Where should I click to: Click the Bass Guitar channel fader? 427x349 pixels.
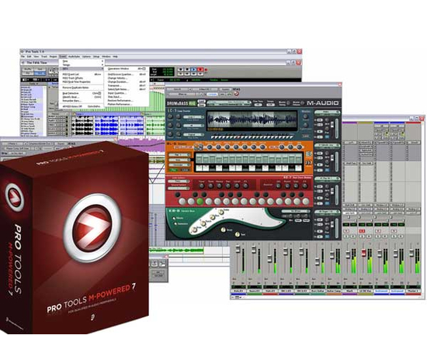(317, 262)
